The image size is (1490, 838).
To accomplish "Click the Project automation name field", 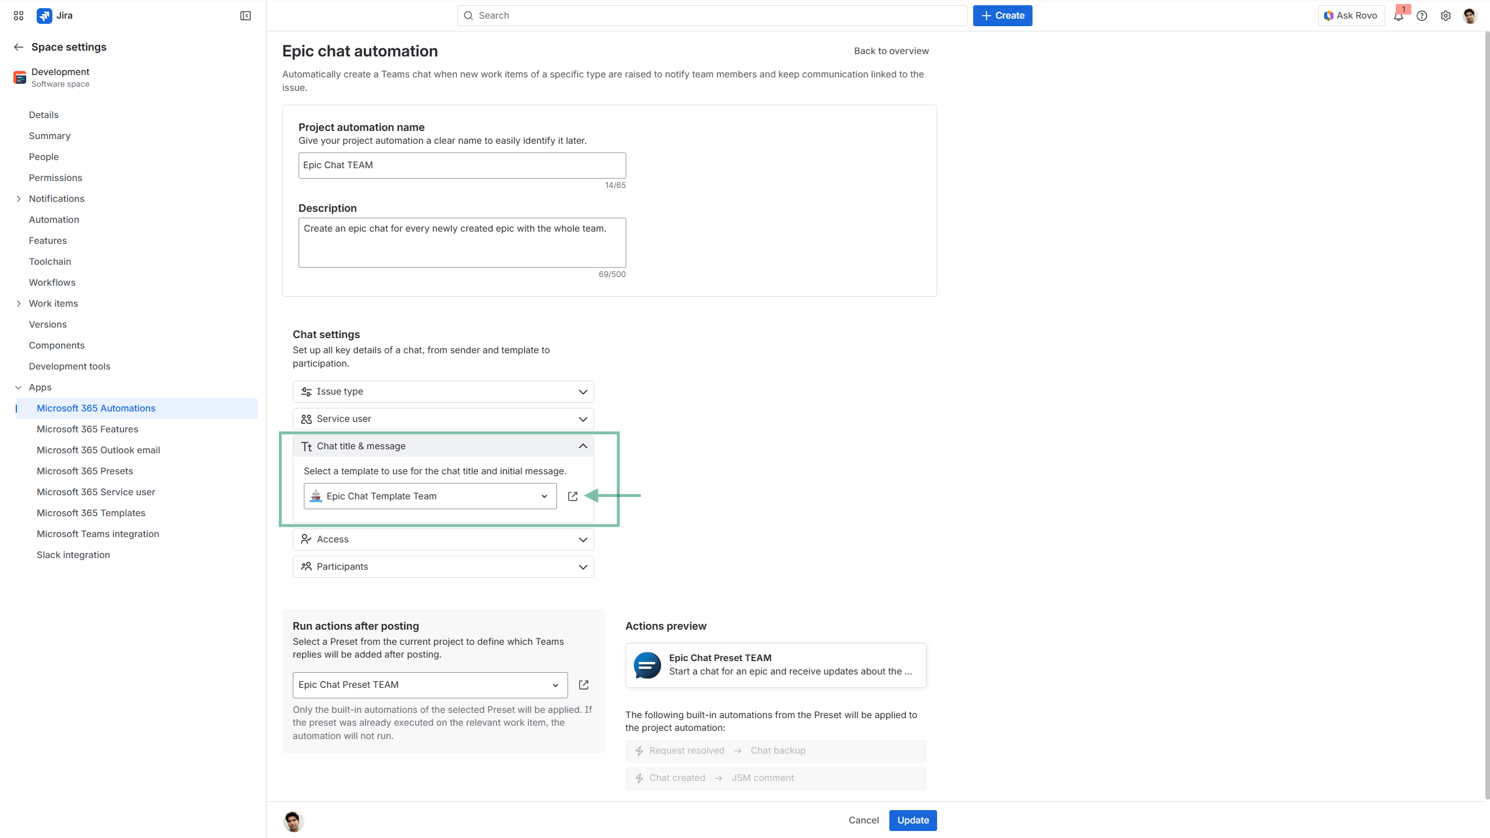I will tap(462, 165).
